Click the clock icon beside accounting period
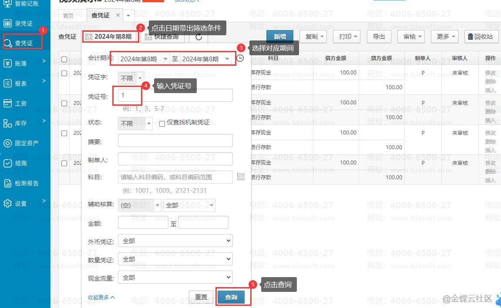Viewport: 501px width, 308px height. [x=240, y=58]
